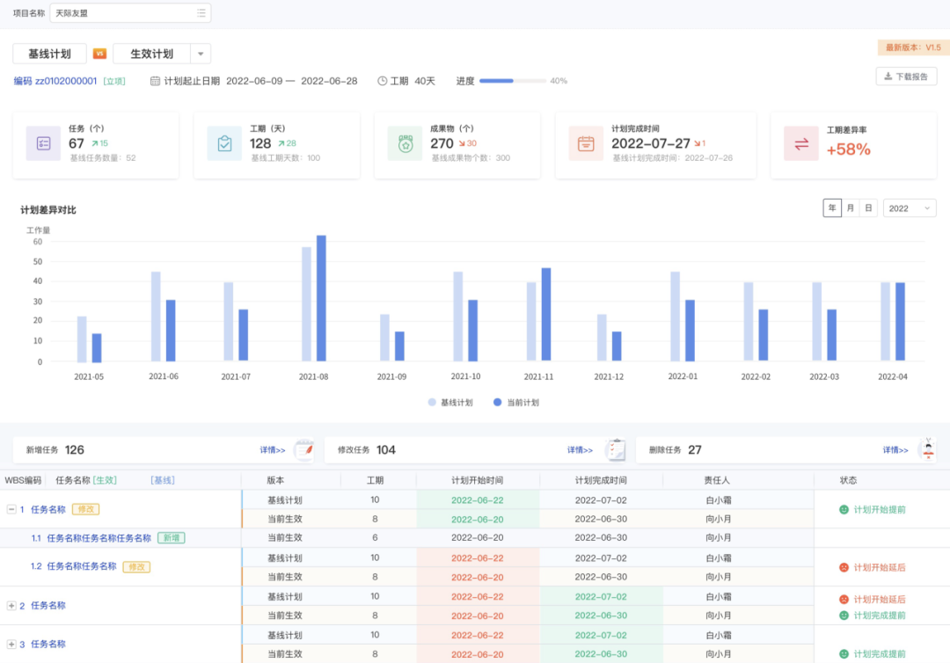Click the 修改 tag on task 1
Viewport: 950px width, 663px height.
coord(85,509)
